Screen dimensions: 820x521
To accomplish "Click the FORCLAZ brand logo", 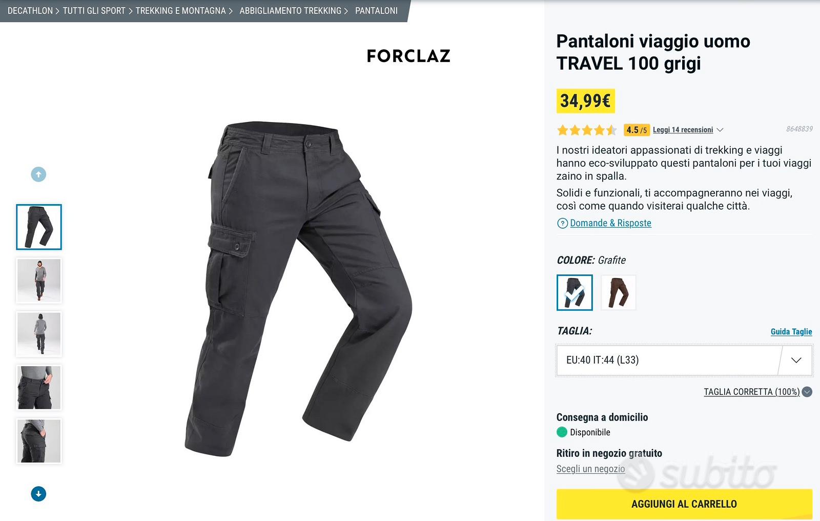I will 408,56.
